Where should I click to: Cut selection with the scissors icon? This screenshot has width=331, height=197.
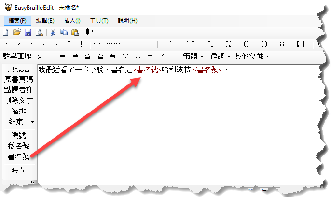coord(53,32)
